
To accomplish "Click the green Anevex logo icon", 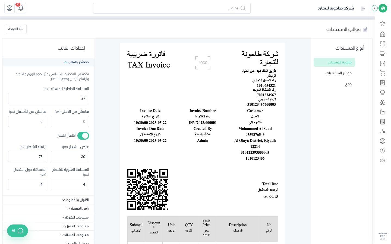I will point(383,8).
